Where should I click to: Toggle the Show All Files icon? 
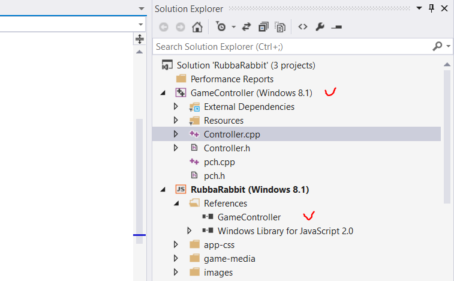(280, 27)
